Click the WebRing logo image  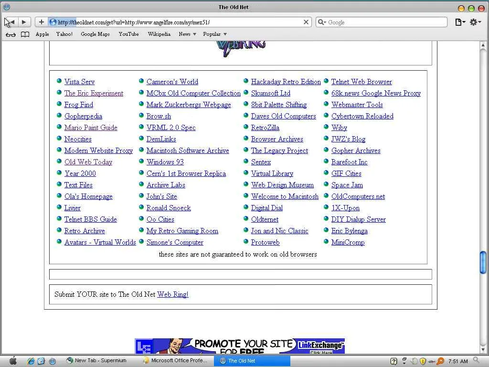(241, 48)
